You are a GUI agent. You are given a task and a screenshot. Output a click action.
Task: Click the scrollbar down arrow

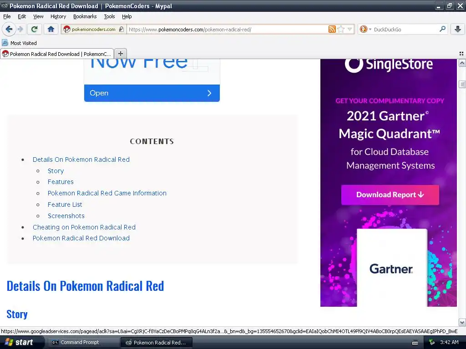coord(462,322)
